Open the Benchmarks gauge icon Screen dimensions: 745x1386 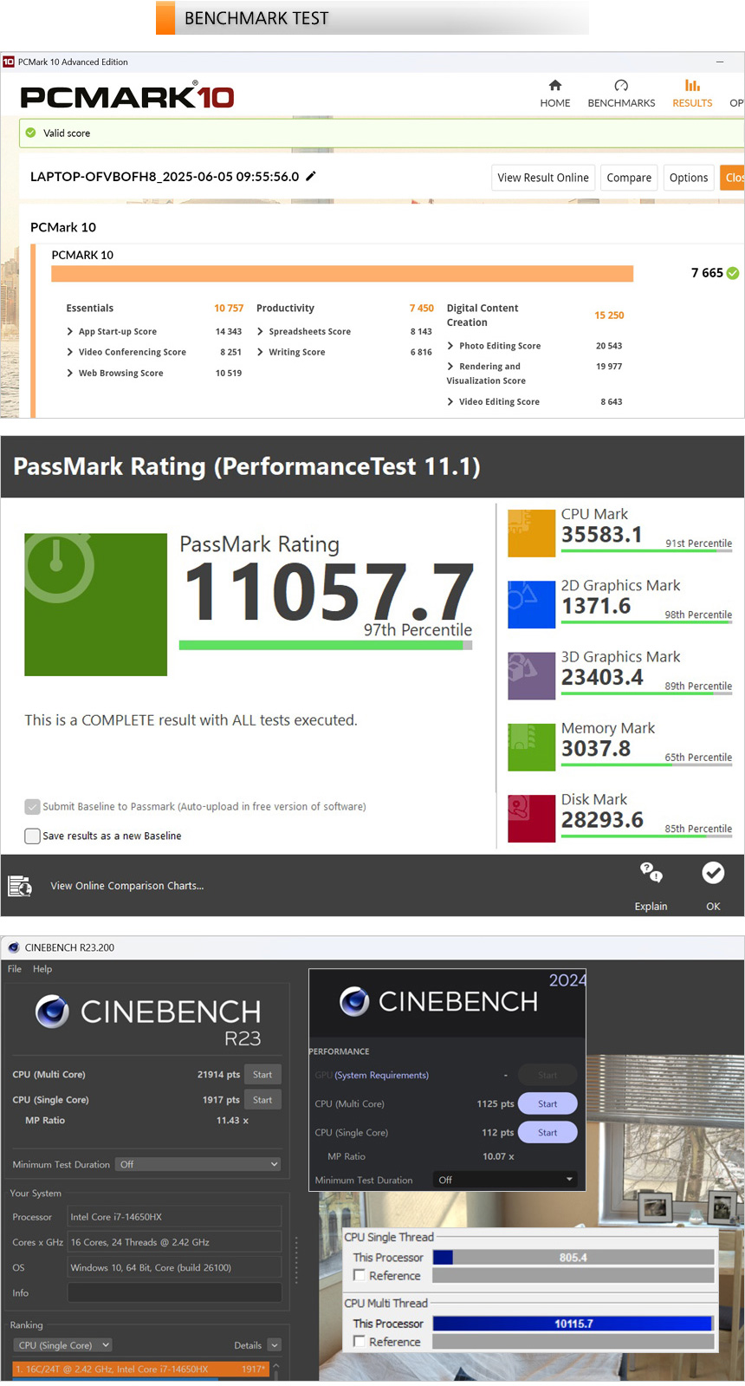pos(621,85)
